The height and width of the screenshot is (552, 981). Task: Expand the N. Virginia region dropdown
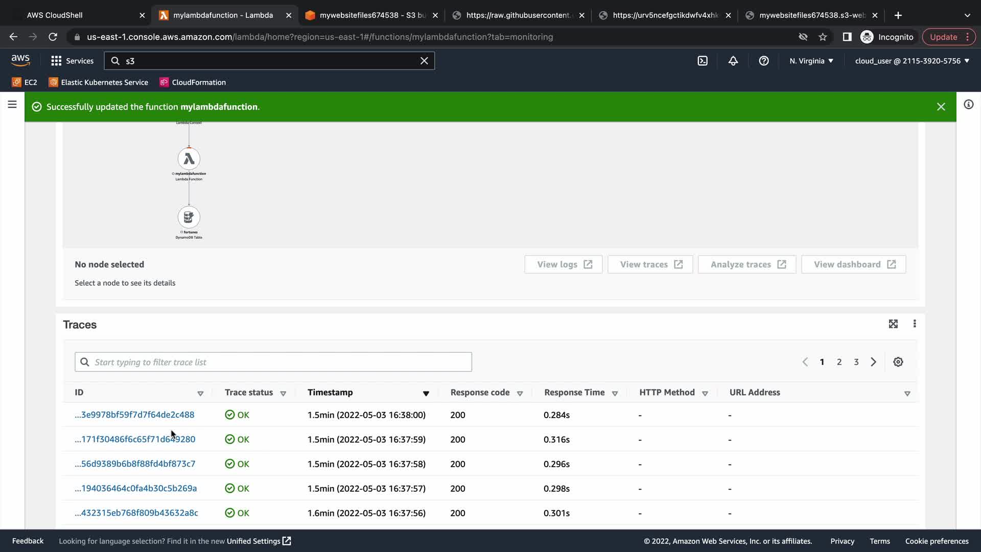point(811,61)
